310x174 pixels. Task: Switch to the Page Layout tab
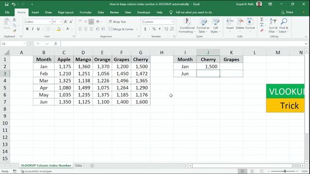pyautogui.click(x=66, y=12)
